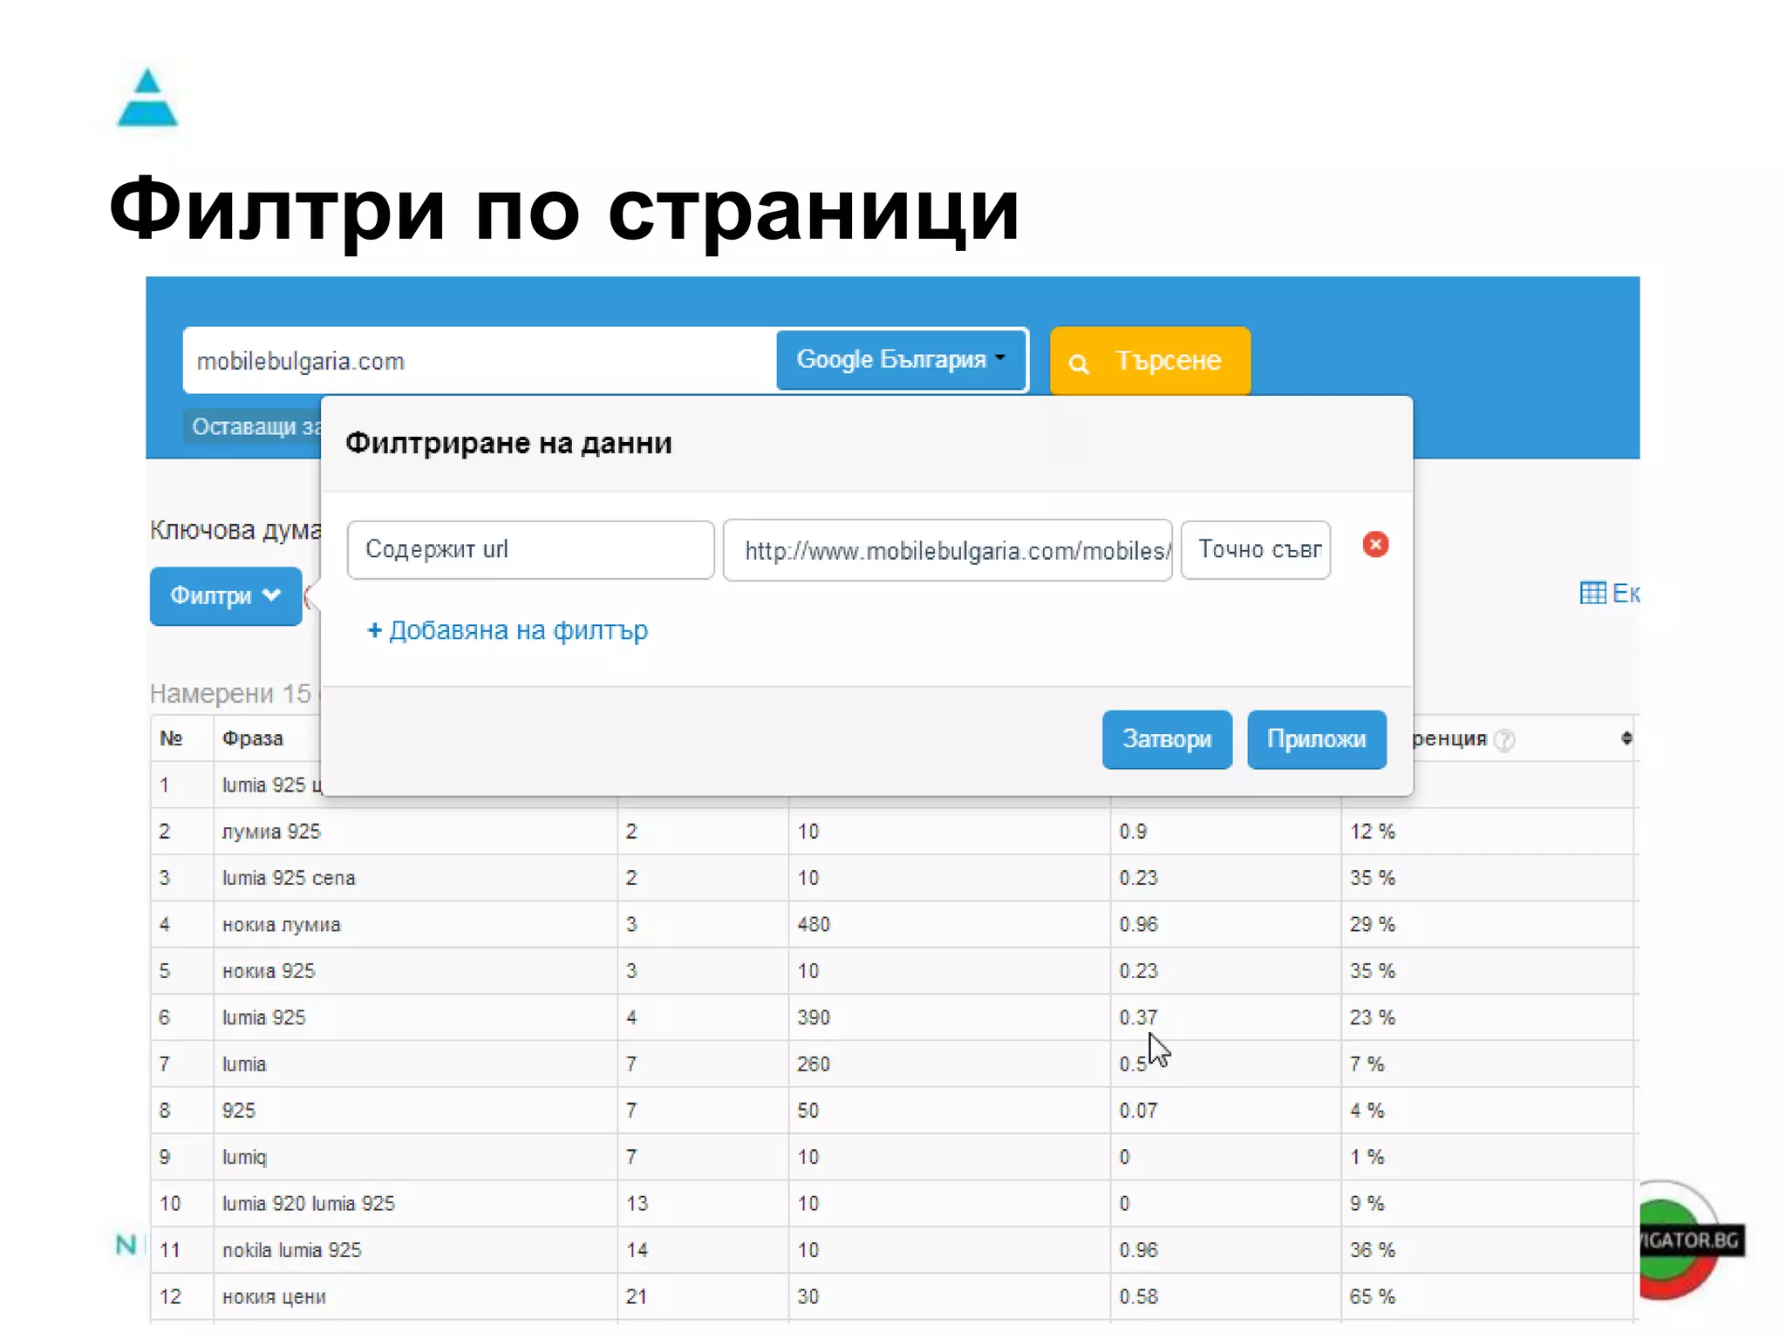Screen dimensions: 1786x1339
Task: Click the № column header
Action: click(171, 739)
